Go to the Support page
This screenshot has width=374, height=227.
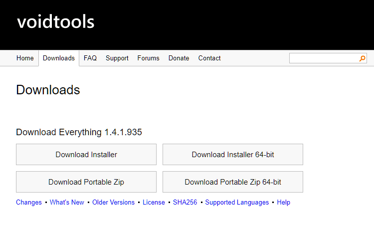pyautogui.click(x=117, y=58)
